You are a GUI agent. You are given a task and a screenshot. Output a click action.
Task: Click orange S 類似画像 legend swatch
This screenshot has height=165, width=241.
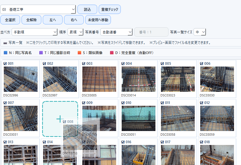coord(79,53)
